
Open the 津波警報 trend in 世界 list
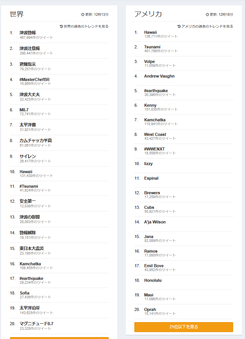click(x=28, y=33)
